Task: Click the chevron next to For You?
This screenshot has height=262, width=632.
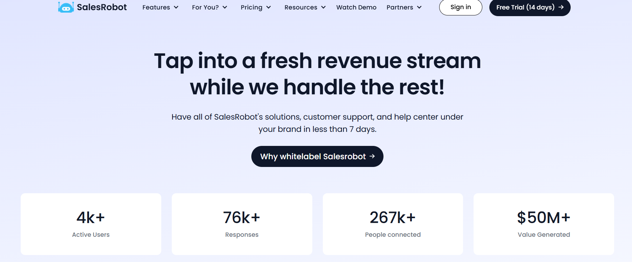Action: coord(225,7)
